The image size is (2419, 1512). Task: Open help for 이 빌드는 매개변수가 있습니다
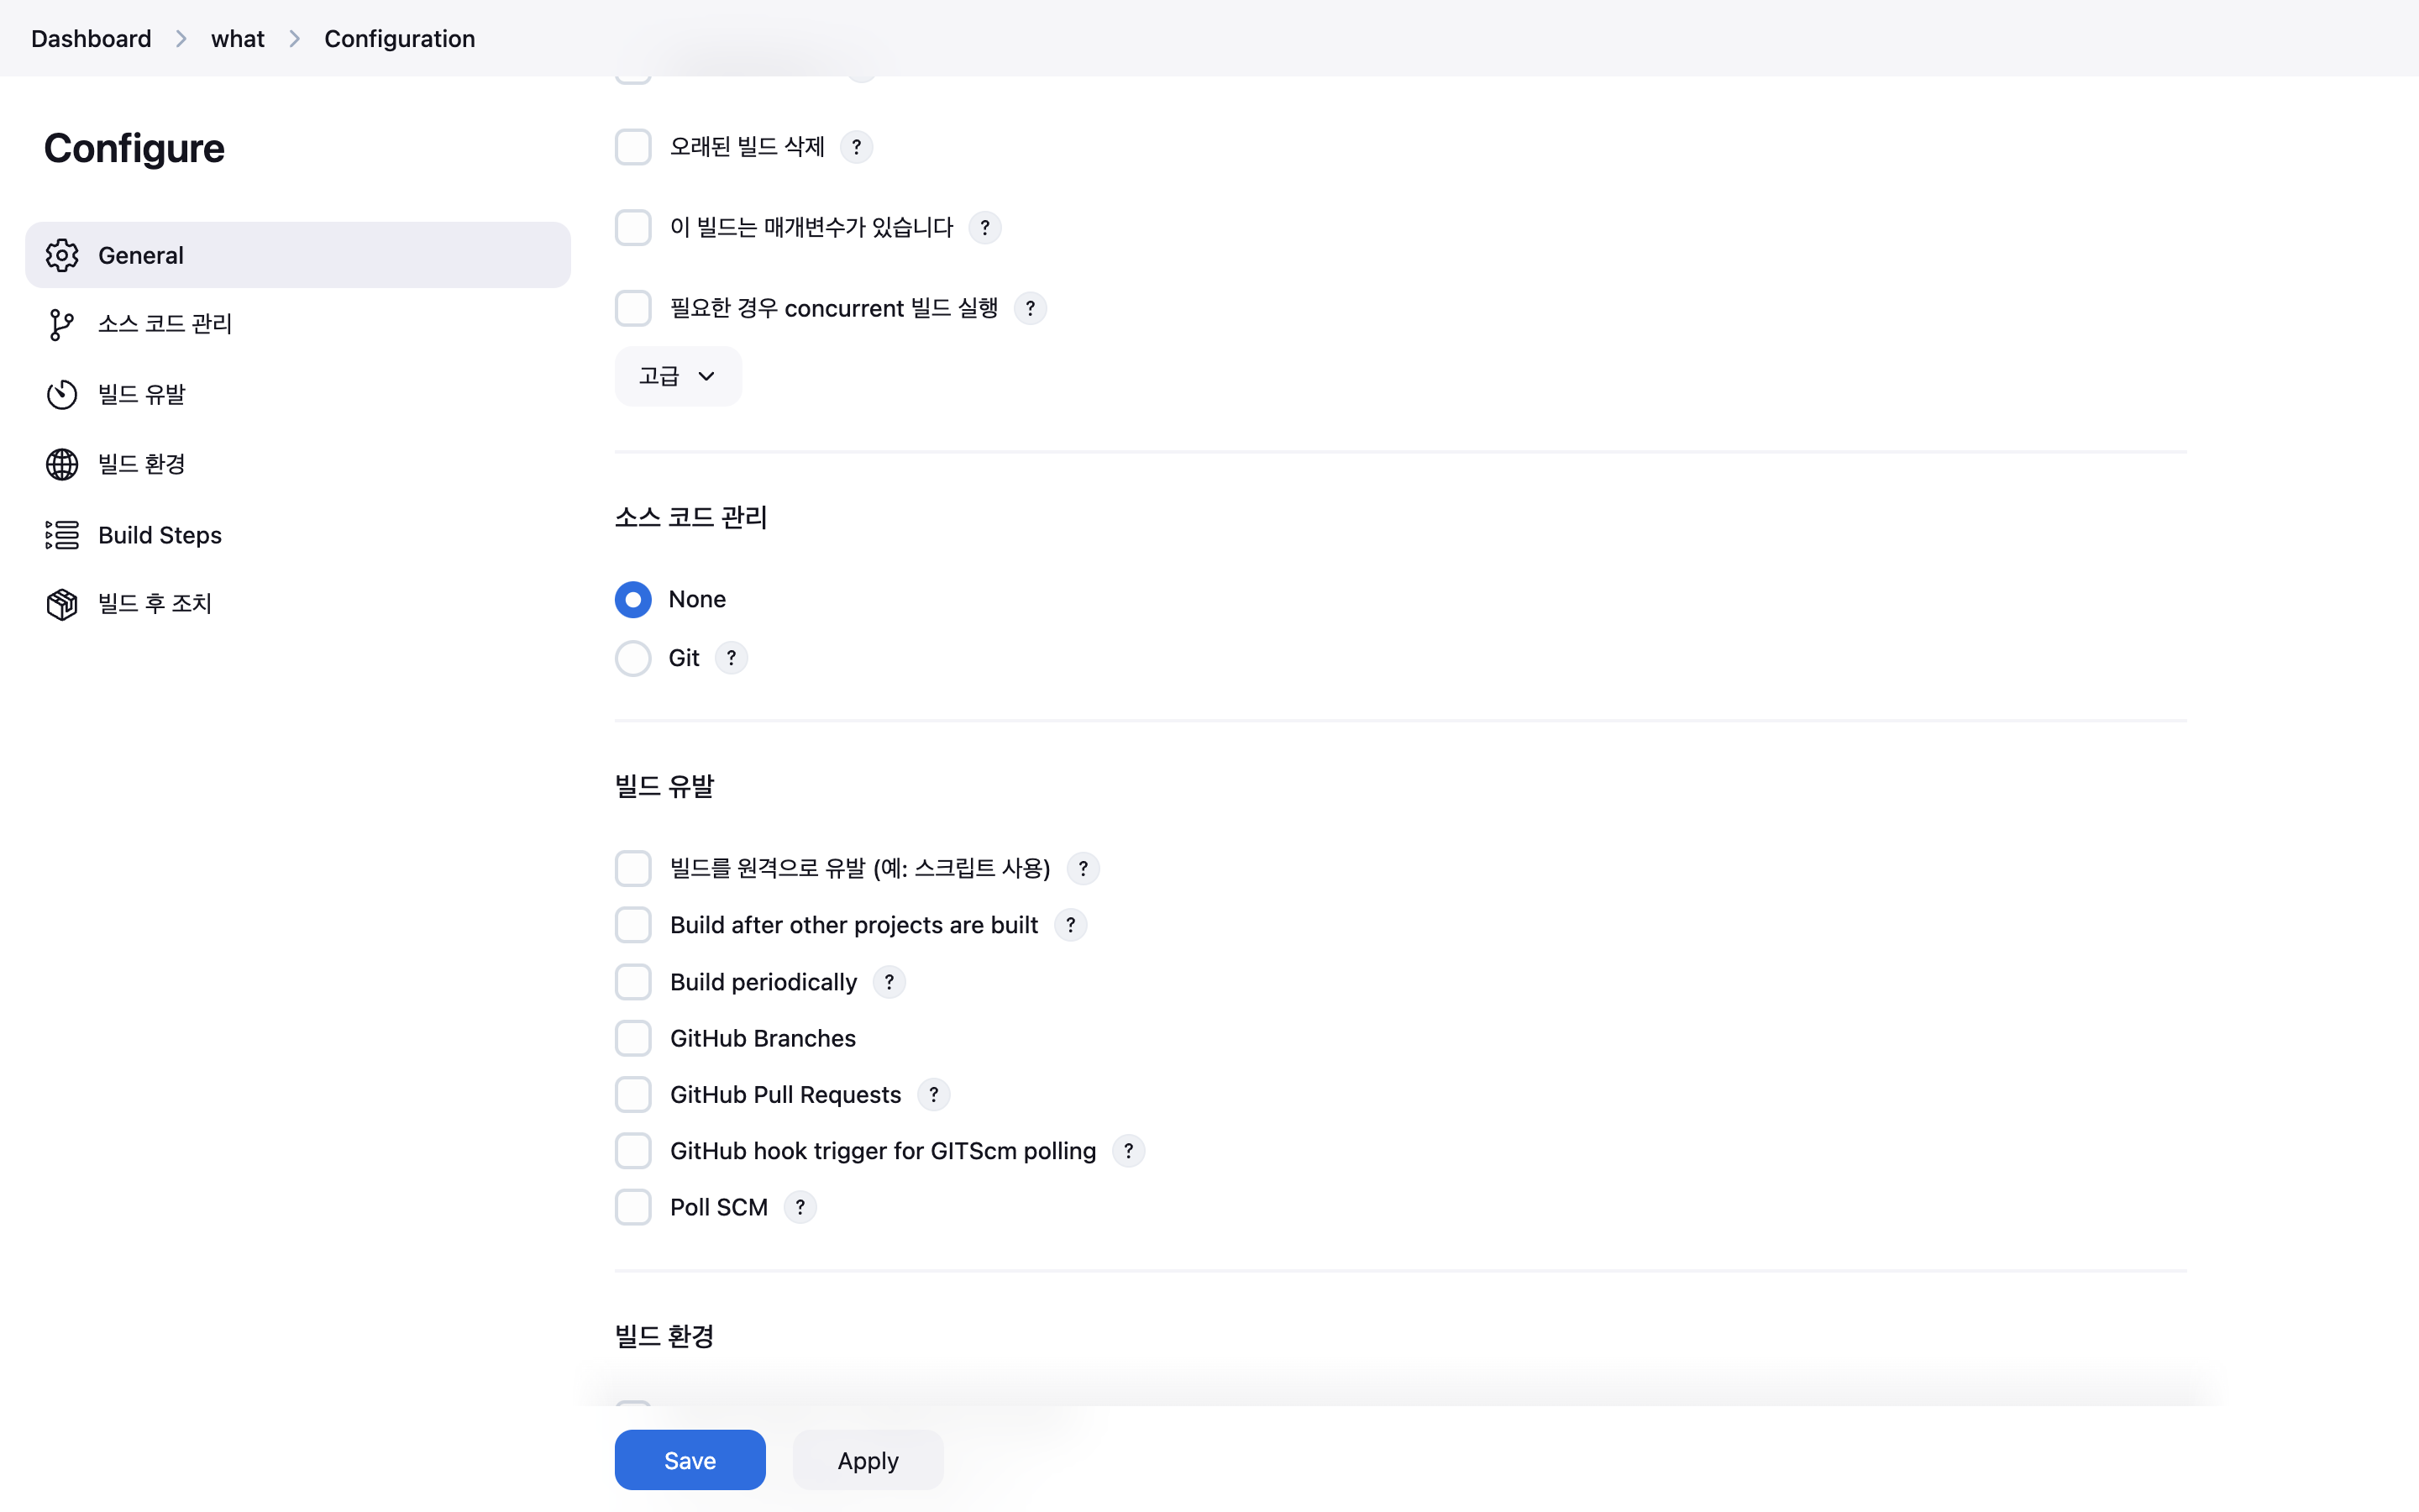tap(984, 228)
